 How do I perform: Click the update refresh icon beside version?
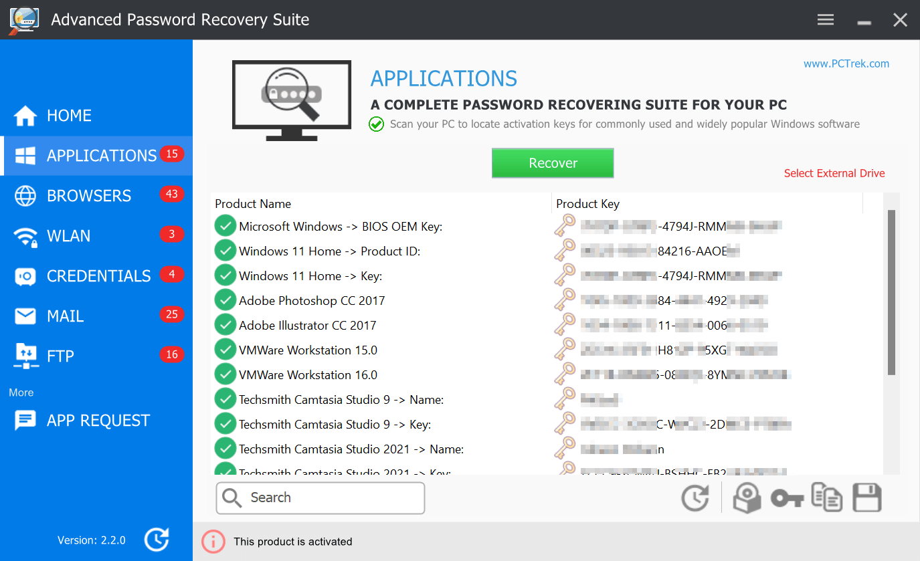(157, 540)
